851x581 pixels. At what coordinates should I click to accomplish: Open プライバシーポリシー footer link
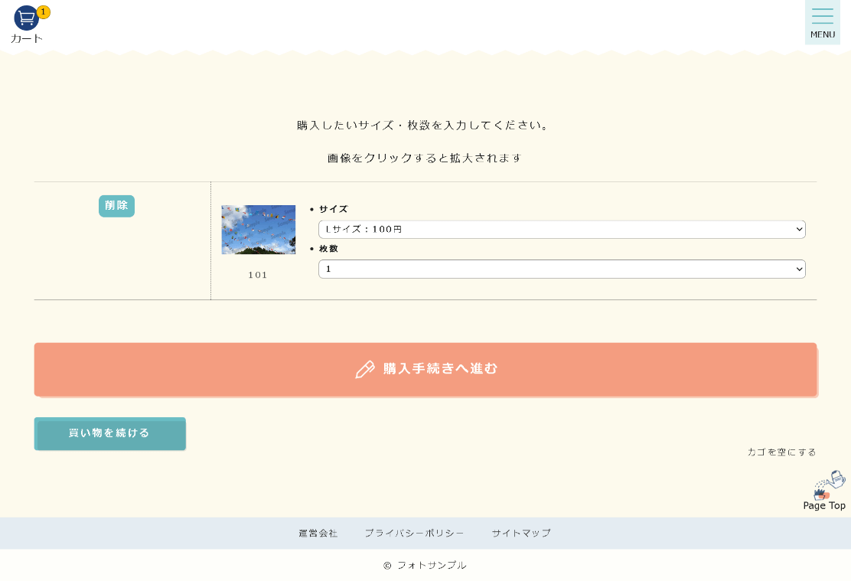click(414, 534)
